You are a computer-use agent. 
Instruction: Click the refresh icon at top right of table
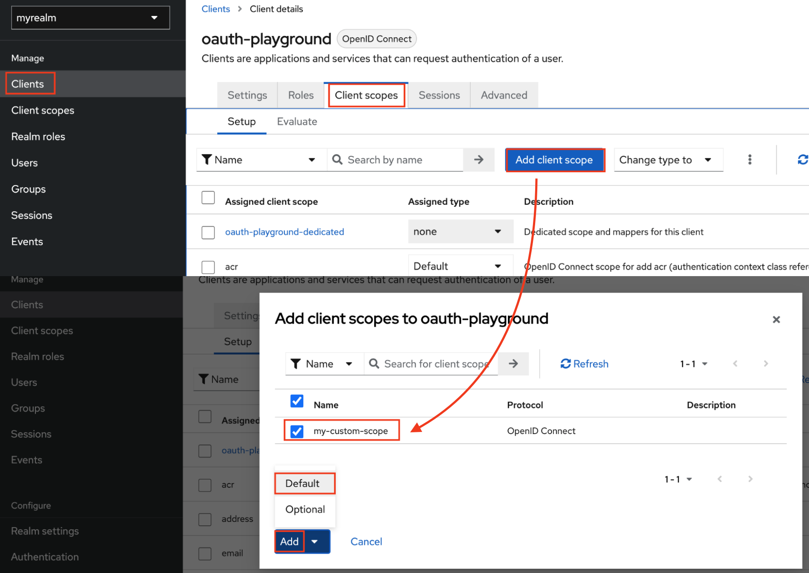(x=803, y=160)
